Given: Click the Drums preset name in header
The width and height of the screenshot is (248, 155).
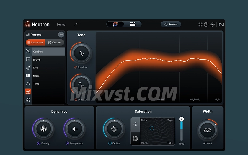Looking at the screenshot, I should [61, 25].
